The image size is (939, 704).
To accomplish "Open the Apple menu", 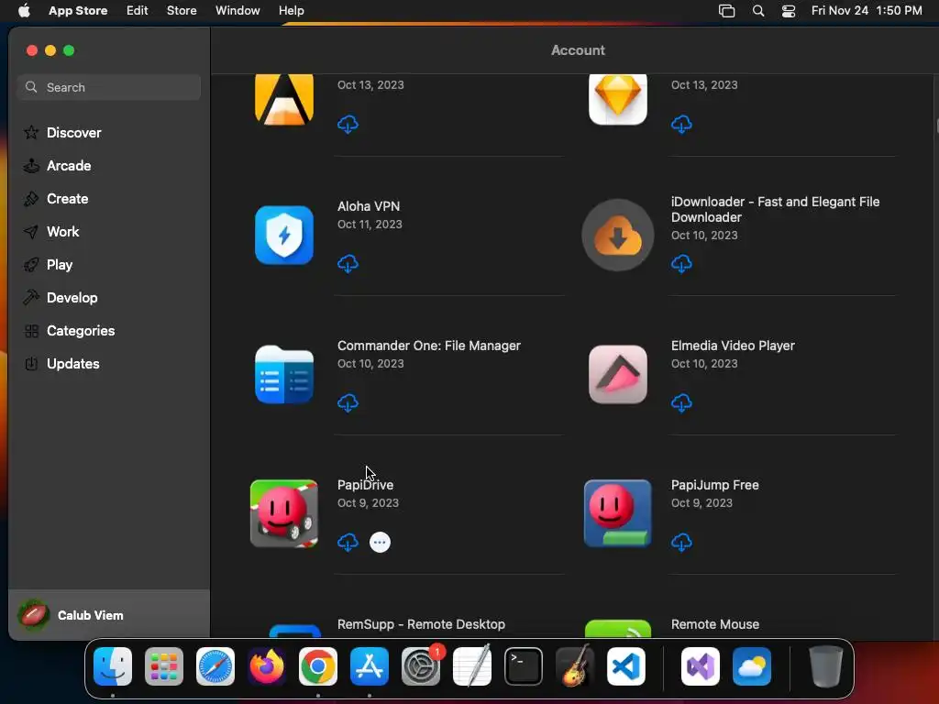I will coord(24,11).
